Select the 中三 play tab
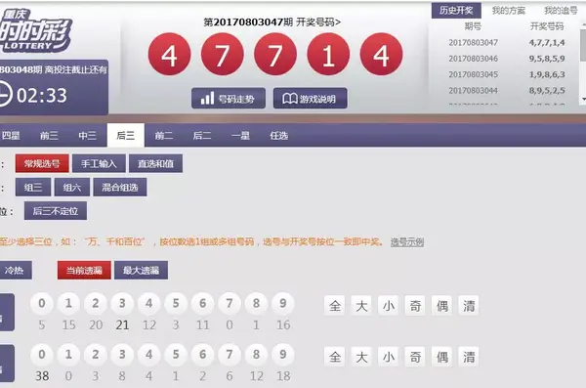Image resolution: width=586 pixels, height=388 pixels. (x=88, y=135)
